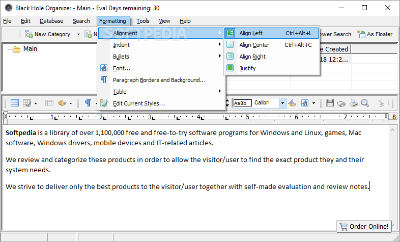Click the Align Center icon in submenu
This screenshot has height=242, width=400.
pos(230,45)
